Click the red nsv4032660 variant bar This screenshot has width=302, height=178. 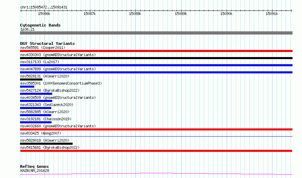[156, 129]
